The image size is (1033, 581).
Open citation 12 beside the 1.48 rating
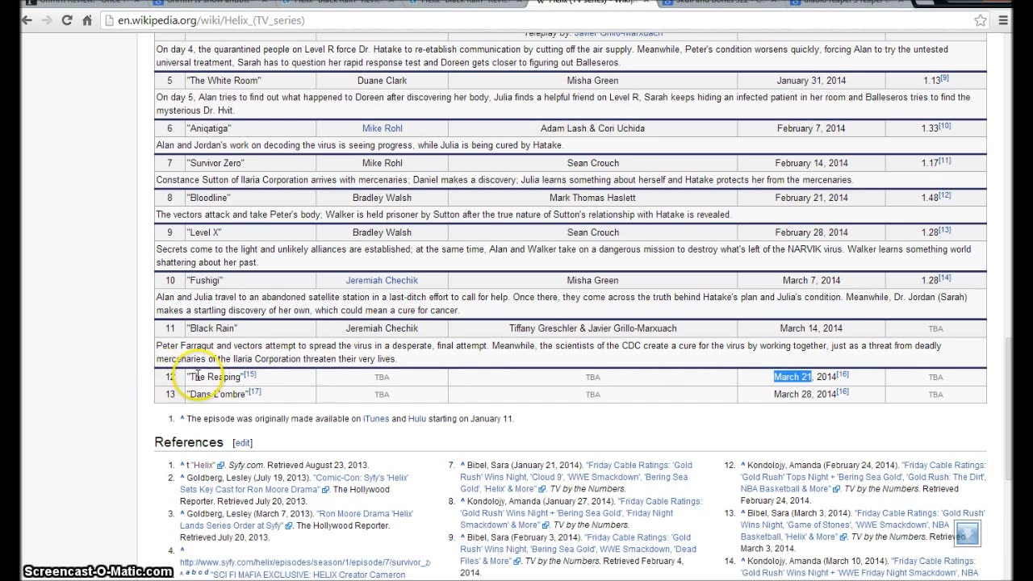[x=944, y=195]
